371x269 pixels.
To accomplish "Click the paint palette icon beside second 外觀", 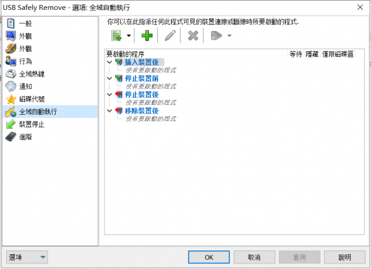I will point(11,49).
